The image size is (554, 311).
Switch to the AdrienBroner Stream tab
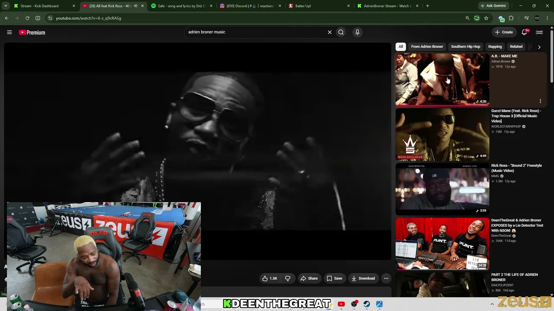click(388, 6)
